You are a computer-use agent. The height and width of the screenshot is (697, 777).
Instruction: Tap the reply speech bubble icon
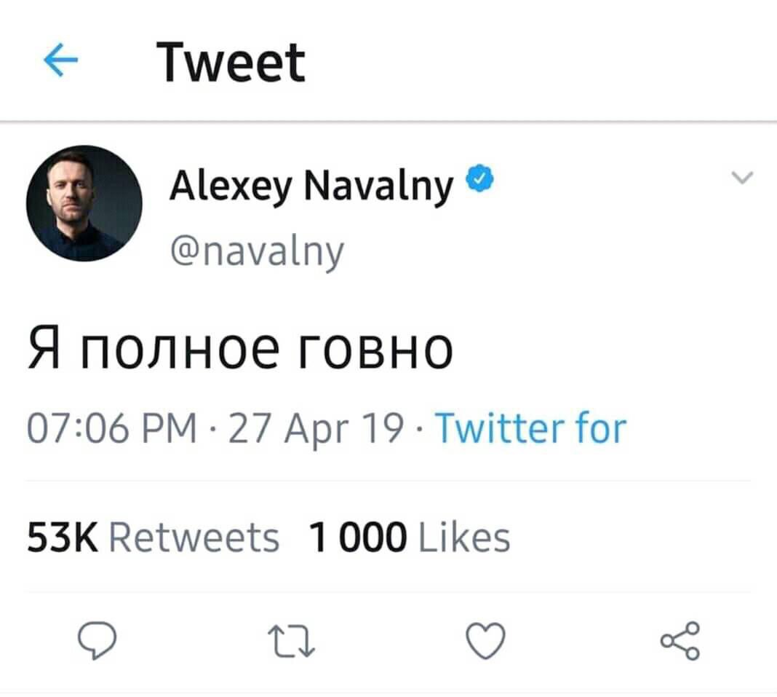pyautogui.click(x=97, y=642)
